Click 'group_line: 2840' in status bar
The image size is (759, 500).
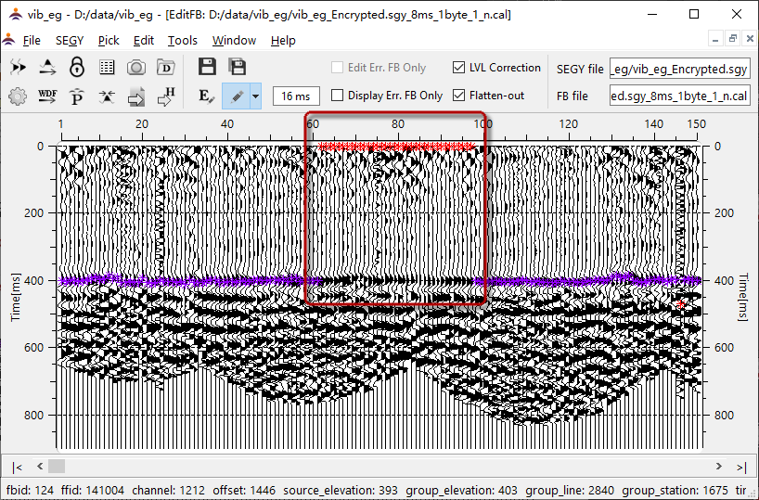pos(570,491)
